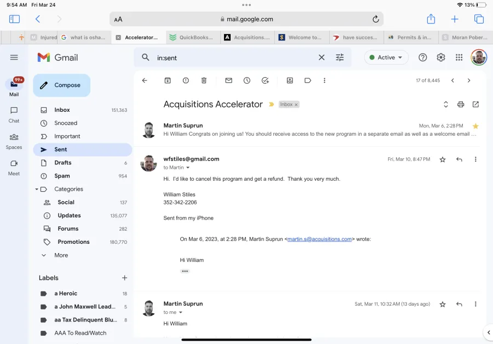
Task: Compose a new email
Action: click(61, 85)
